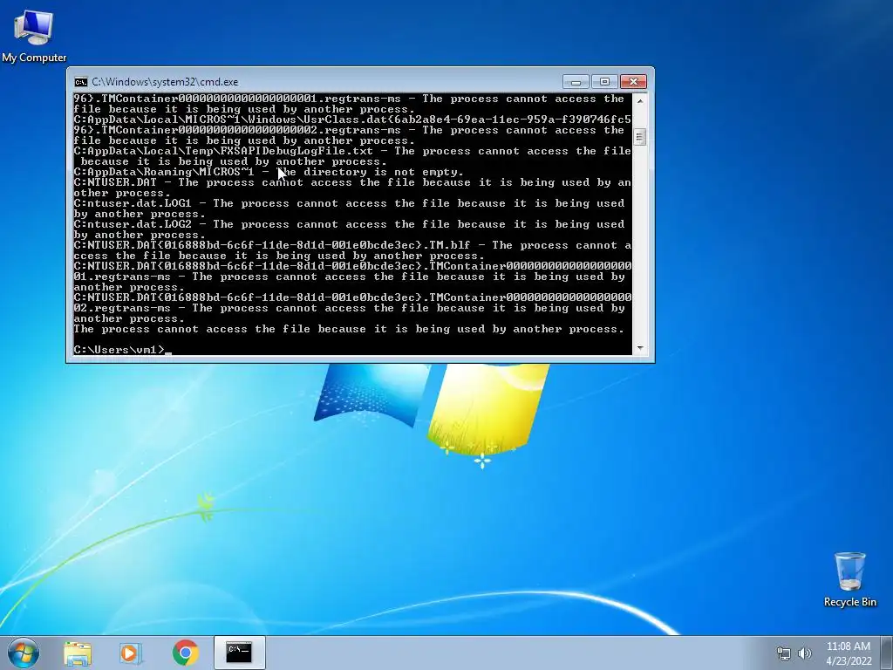Close the cmd.exe window

[x=633, y=82]
